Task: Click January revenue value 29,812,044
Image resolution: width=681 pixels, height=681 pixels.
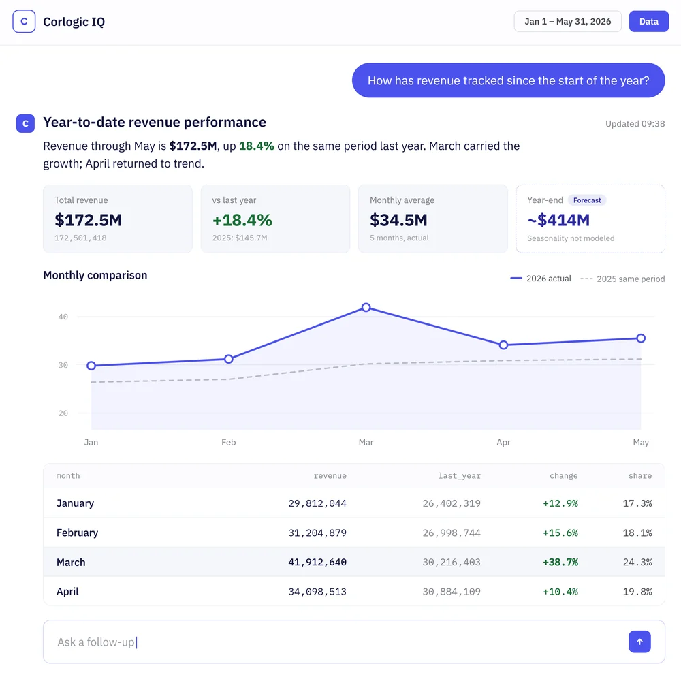Action: click(317, 503)
